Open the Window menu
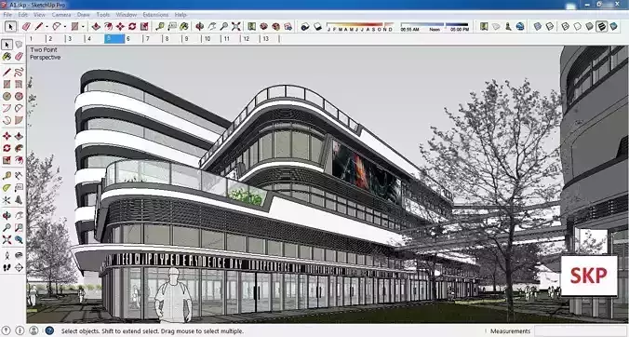Screen dimensions: 629x337 (x=127, y=15)
